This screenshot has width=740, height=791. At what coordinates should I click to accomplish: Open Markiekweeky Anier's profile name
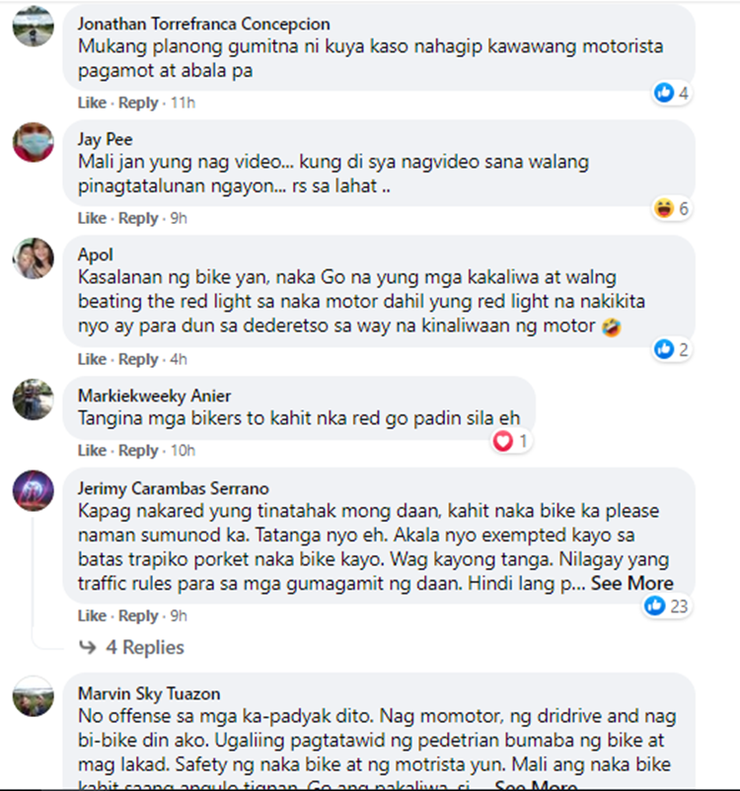154,395
